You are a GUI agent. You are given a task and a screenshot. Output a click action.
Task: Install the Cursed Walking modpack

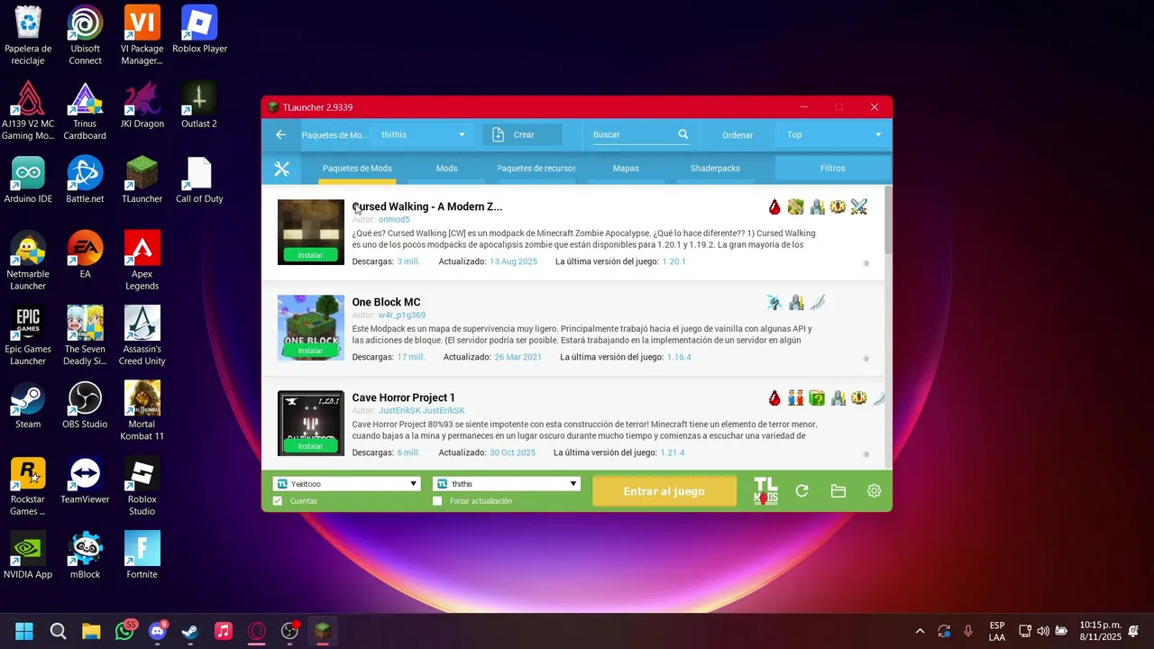point(310,255)
